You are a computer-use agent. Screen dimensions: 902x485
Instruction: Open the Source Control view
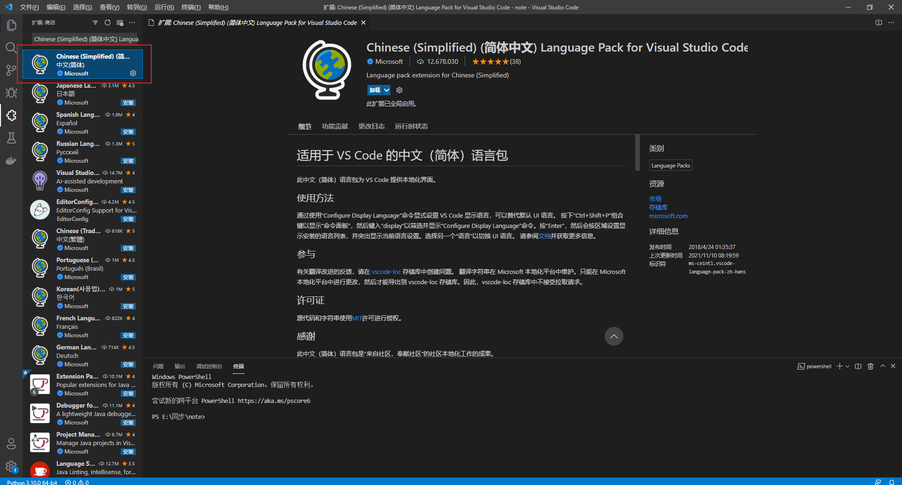point(11,70)
